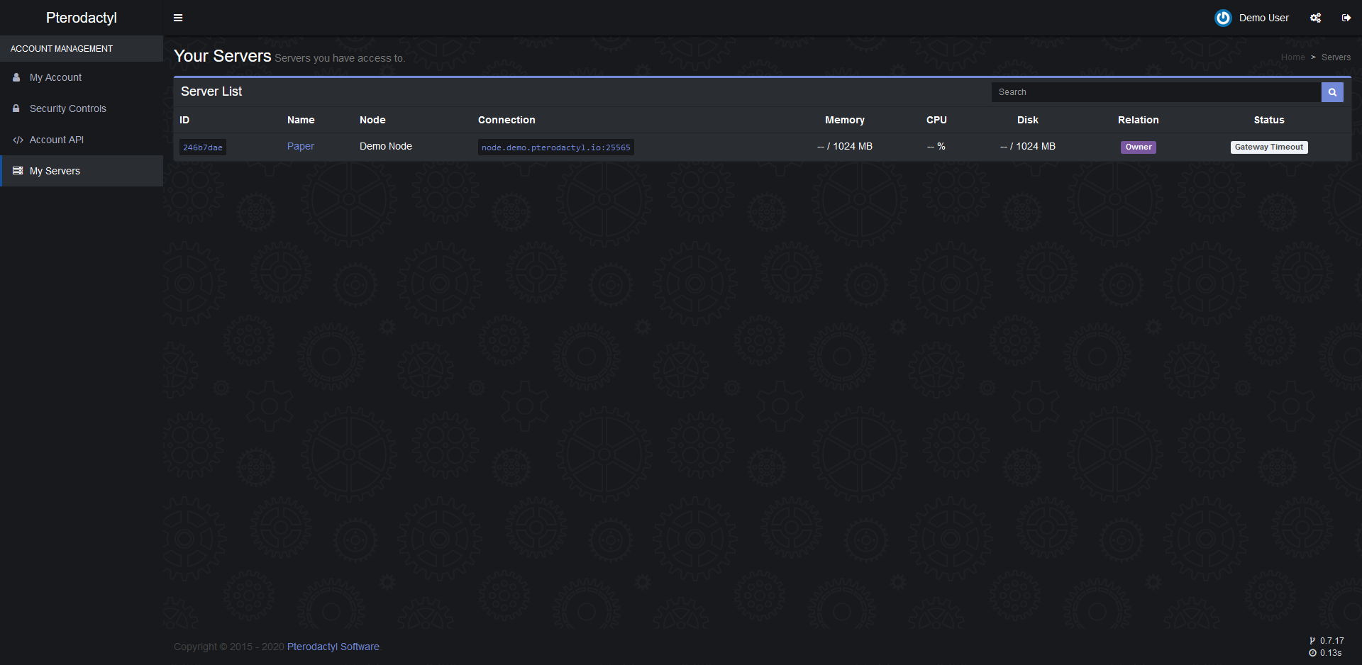This screenshot has height=665, width=1362.
Task: Click the search magnifier button
Action: (x=1332, y=92)
